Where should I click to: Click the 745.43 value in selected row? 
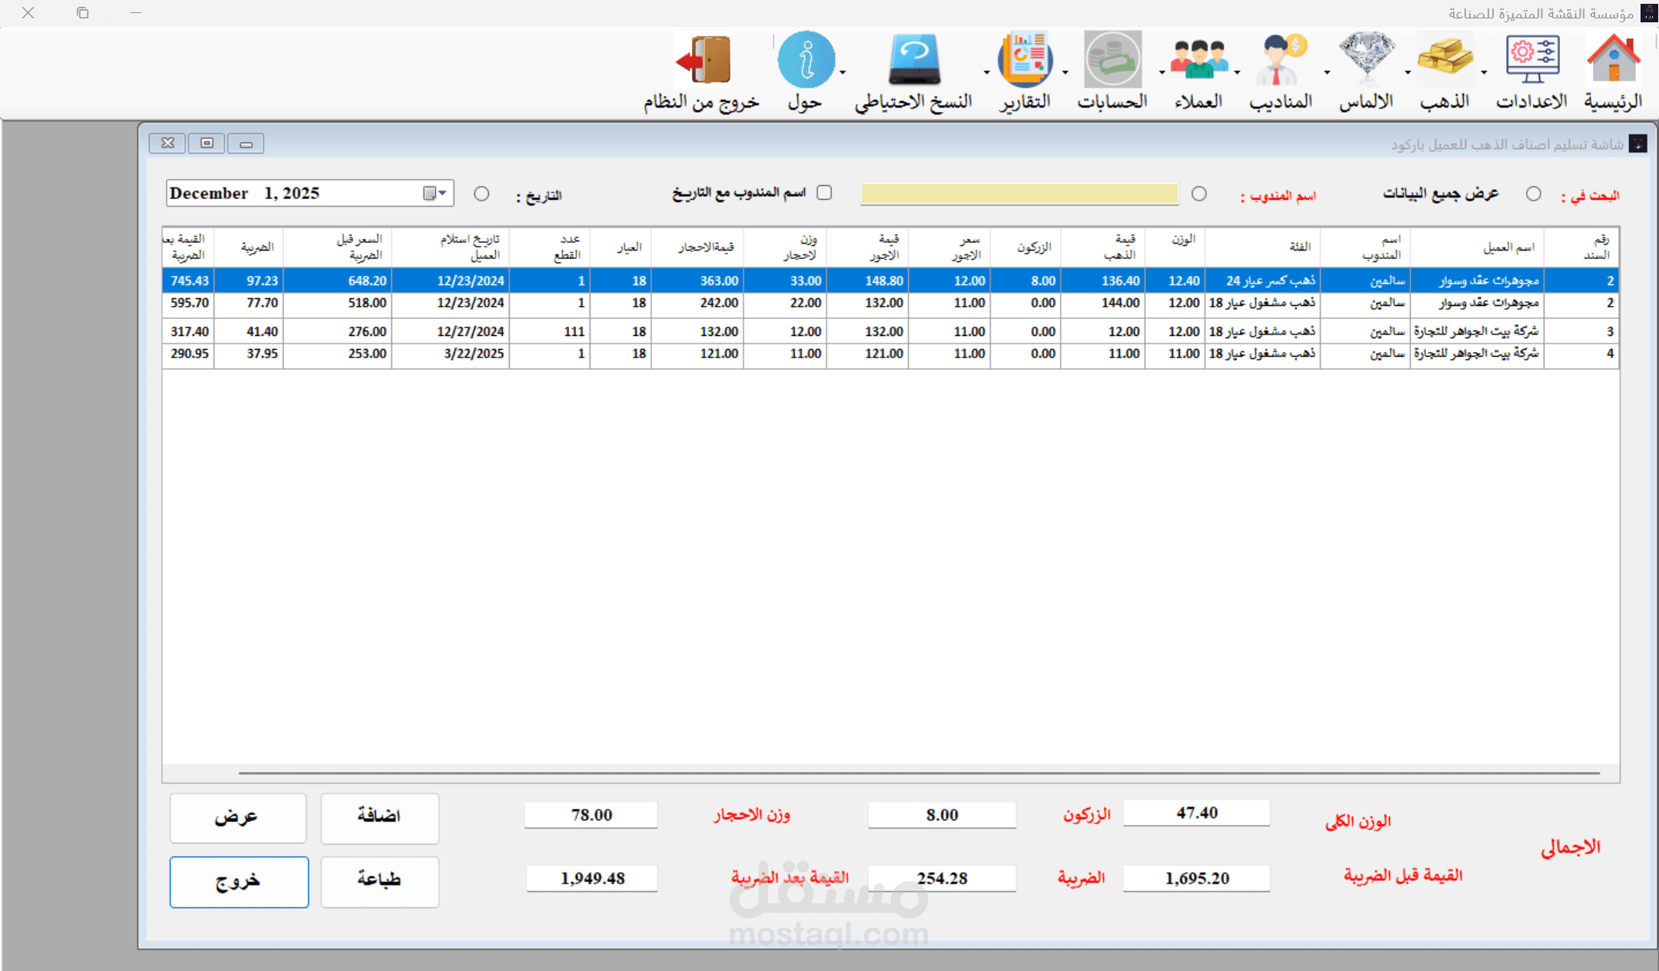click(189, 281)
